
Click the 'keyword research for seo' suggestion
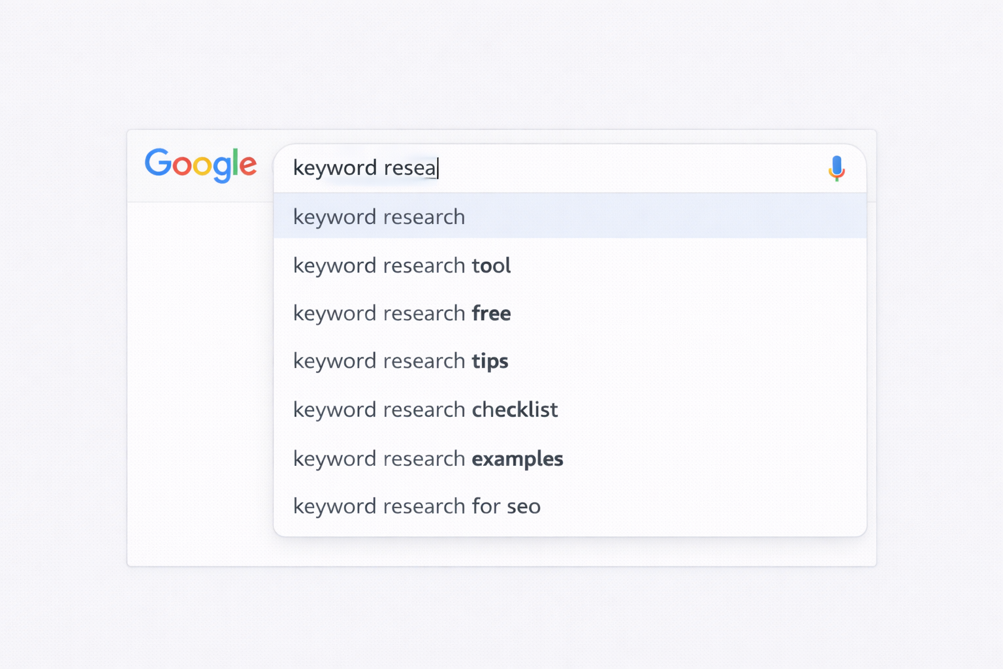click(417, 506)
